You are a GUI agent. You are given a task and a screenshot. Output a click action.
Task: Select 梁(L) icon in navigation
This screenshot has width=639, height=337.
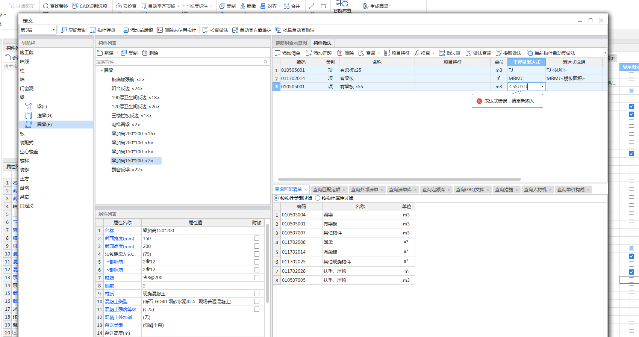(x=29, y=106)
